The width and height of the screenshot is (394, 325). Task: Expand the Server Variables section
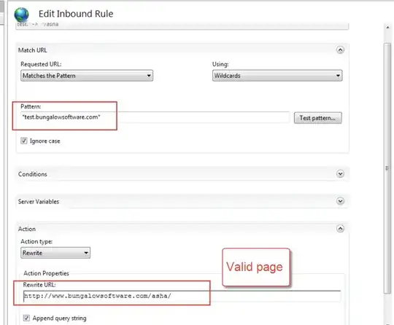(x=340, y=201)
